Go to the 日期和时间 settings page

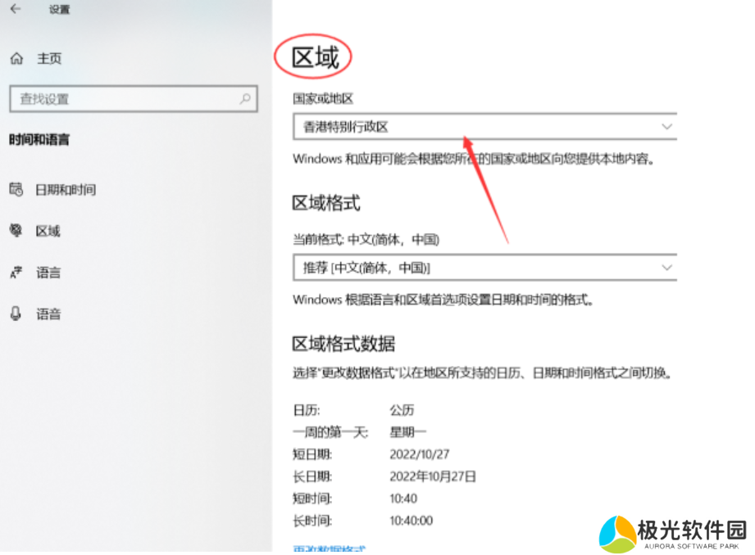pos(66,190)
